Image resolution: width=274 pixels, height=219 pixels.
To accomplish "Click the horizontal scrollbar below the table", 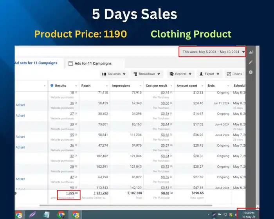I will click(126, 205).
